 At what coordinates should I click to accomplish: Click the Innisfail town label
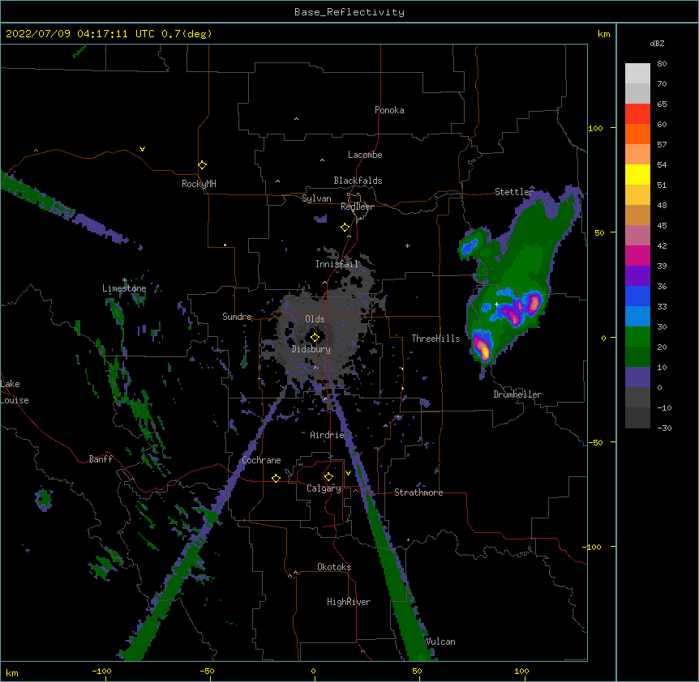[x=337, y=264]
